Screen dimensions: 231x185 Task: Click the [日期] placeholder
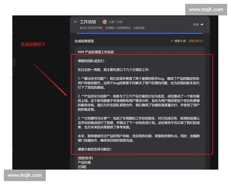pyautogui.click(x=82, y=167)
